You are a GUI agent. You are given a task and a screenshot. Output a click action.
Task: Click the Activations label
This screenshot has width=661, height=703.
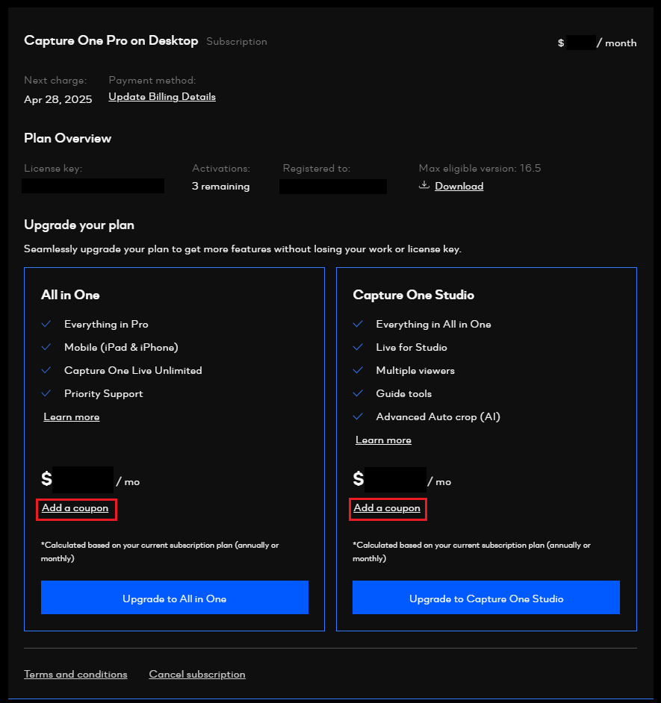click(221, 168)
